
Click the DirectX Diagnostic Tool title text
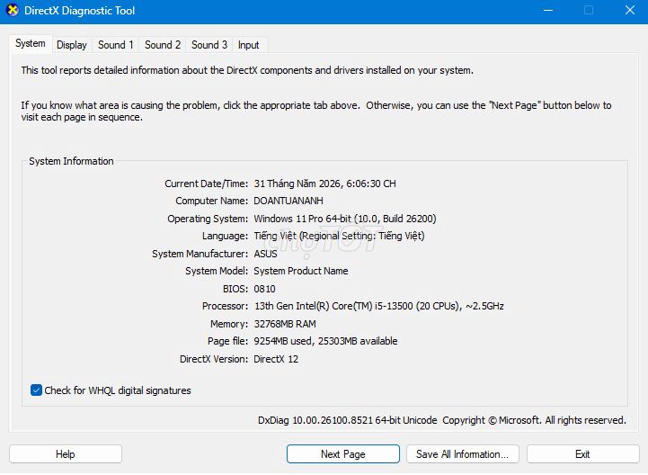(80, 11)
